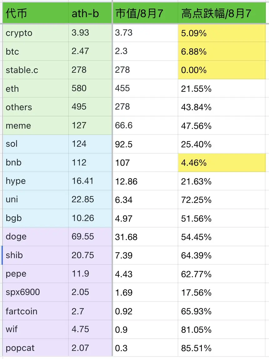This screenshot has width=269, height=359.
Task: Click uni drawdown 72.25% cell
Action: [222, 200]
